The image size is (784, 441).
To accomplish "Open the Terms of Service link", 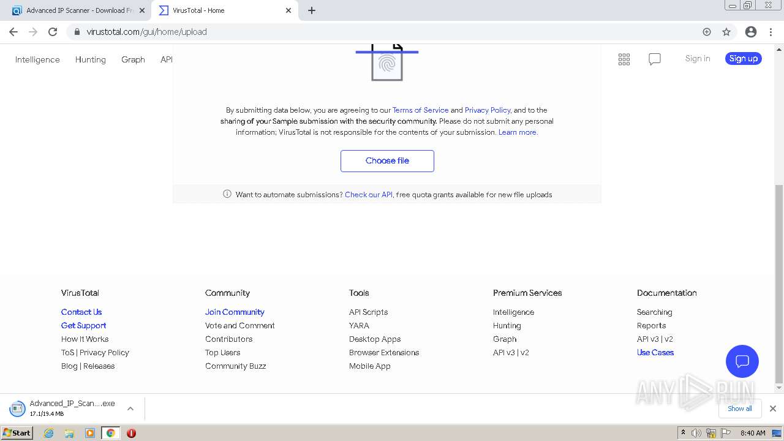I will click(x=420, y=110).
